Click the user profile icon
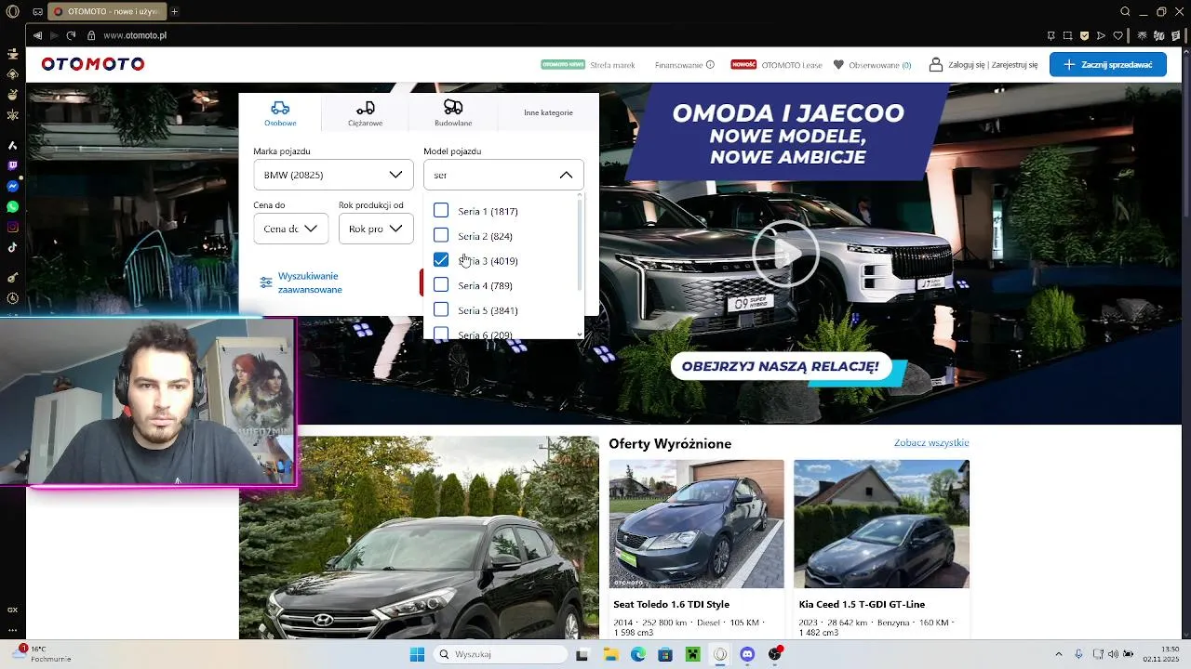The width and height of the screenshot is (1191, 669). pyautogui.click(x=936, y=65)
